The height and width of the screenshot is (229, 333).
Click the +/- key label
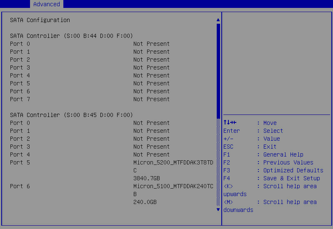(228, 139)
